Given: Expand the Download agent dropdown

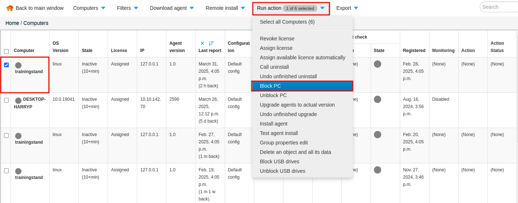Looking at the screenshot, I should click(x=172, y=8).
